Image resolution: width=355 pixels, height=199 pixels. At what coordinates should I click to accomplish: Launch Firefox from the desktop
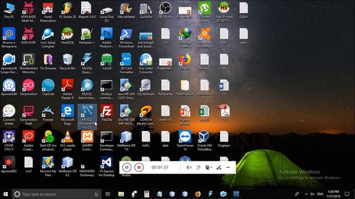click(x=185, y=61)
